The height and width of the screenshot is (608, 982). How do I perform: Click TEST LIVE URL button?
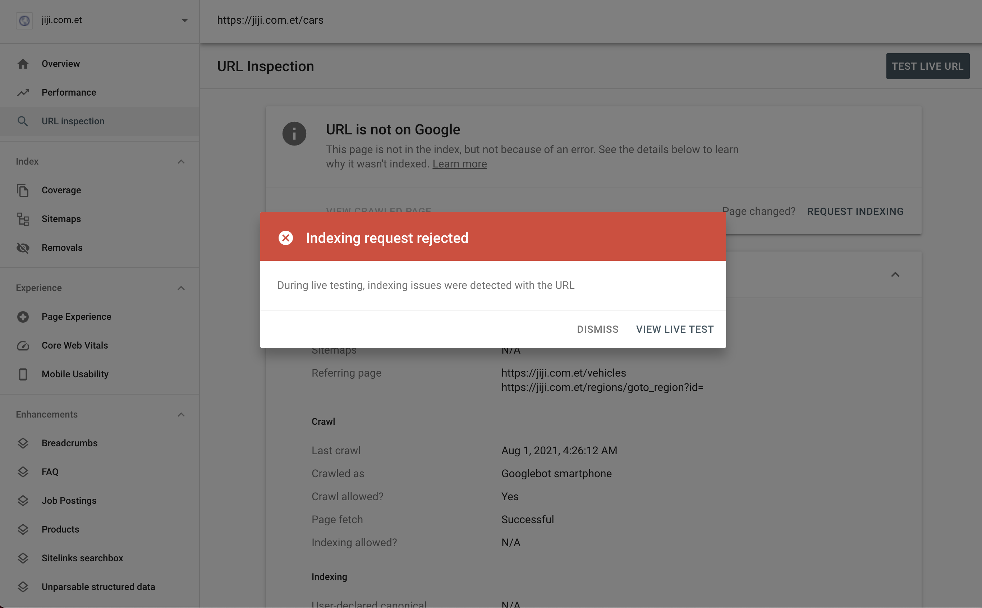click(927, 66)
